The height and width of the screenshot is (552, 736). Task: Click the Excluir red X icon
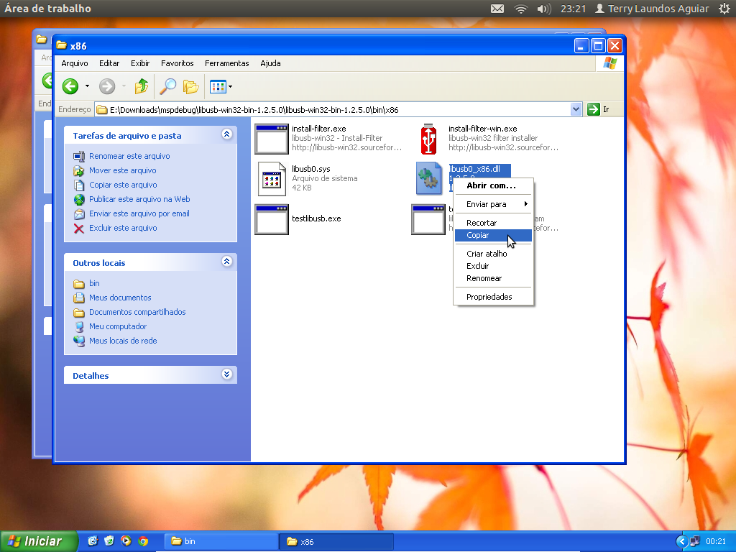[79, 229]
